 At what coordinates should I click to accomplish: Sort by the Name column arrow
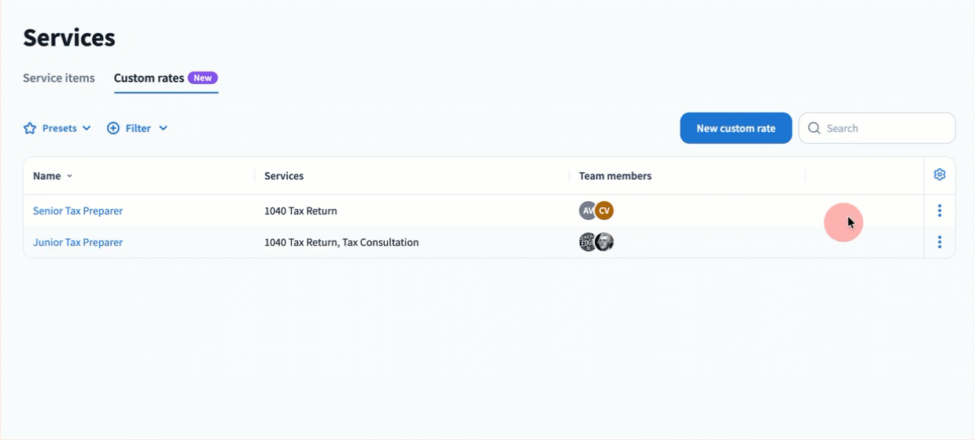click(69, 176)
